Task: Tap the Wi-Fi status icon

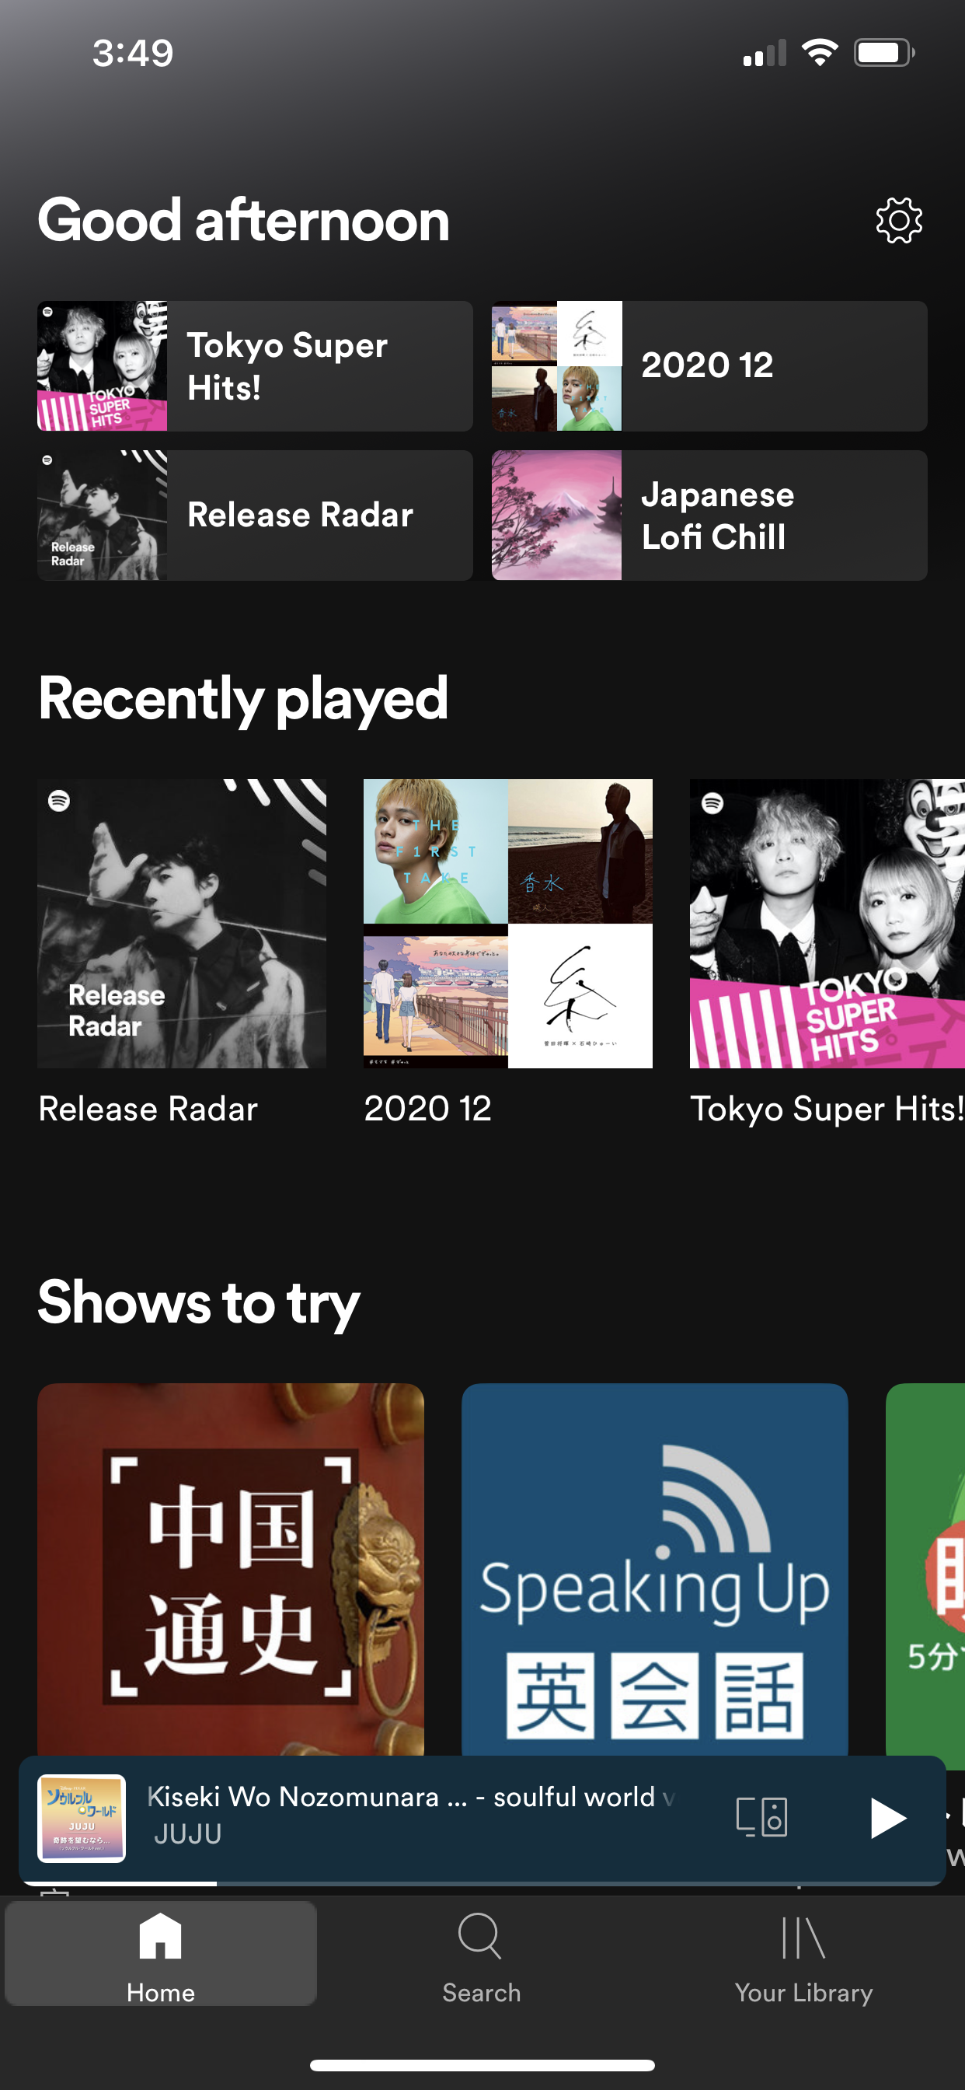Action: [819, 53]
